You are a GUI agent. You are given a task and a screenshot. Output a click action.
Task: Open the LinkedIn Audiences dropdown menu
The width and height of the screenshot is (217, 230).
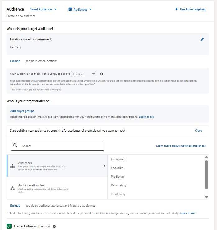pyautogui.click(x=80, y=9)
